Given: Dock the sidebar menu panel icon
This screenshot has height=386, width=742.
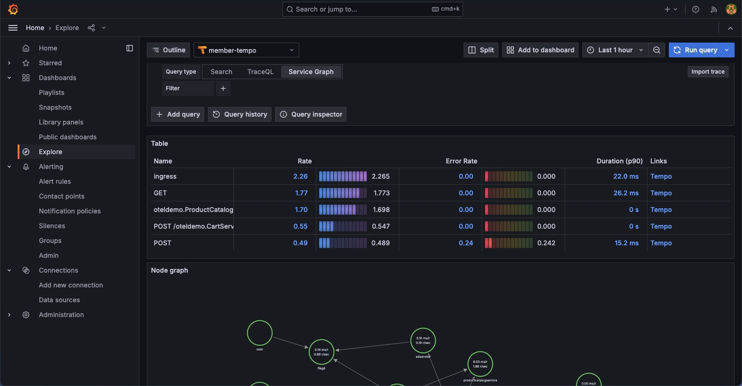Looking at the screenshot, I should tap(130, 48).
